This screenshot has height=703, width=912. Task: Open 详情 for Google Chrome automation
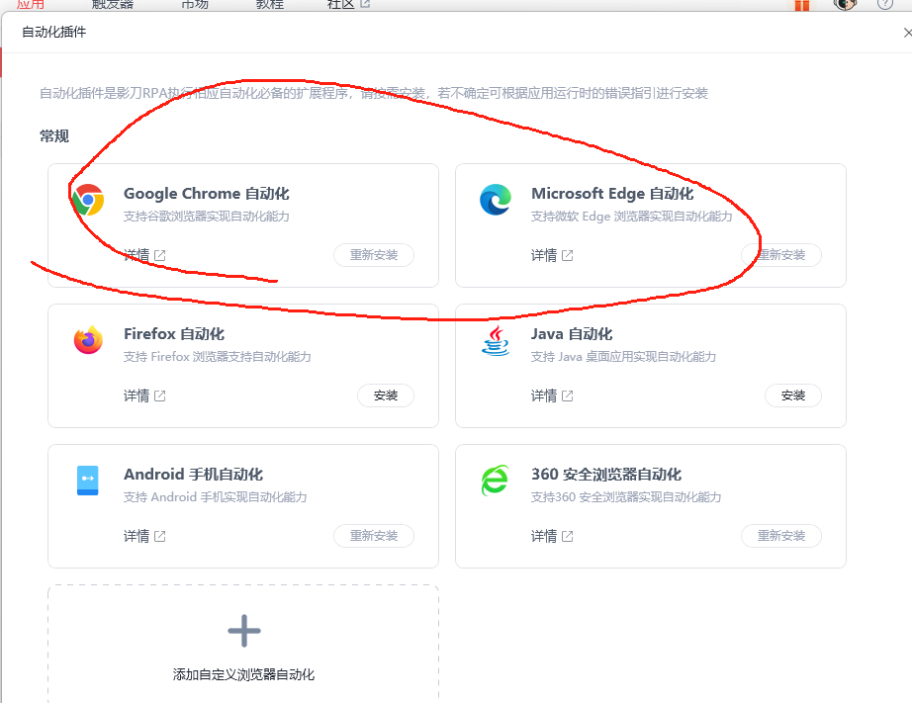coord(137,255)
